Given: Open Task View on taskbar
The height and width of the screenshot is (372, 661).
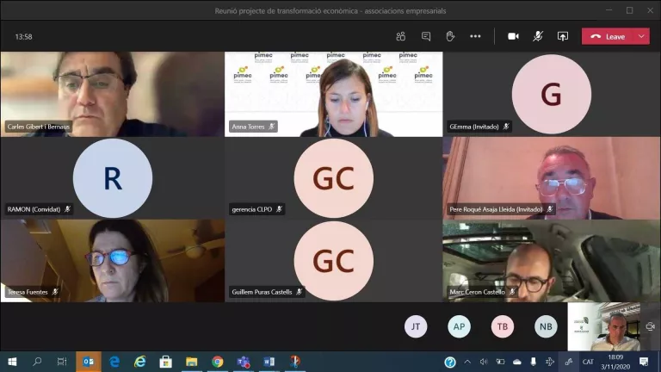Looking at the screenshot, I should (x=62, y=362).
